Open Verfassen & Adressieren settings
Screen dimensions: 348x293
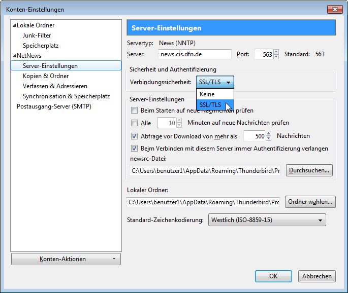pos(55,86)
